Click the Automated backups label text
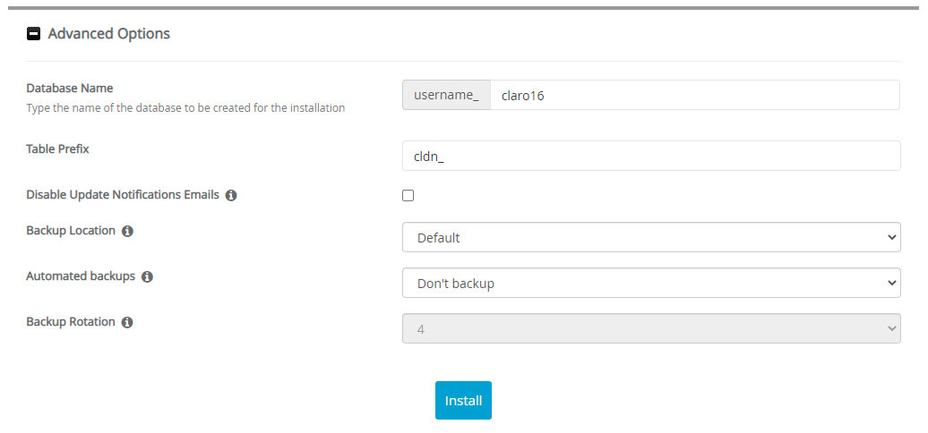Viewport: 928px width, 433px height. [81, 276]
